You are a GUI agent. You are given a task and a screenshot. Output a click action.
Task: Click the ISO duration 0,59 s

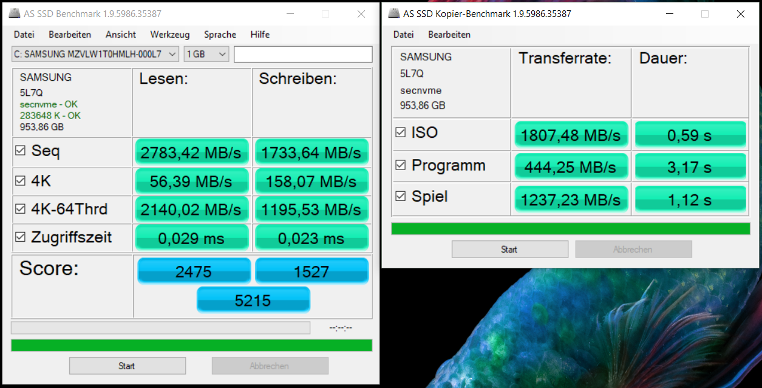(690, 135)
